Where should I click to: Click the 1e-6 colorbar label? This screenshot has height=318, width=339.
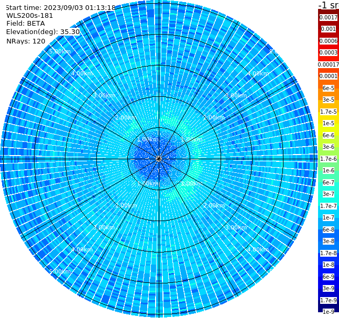329,170
